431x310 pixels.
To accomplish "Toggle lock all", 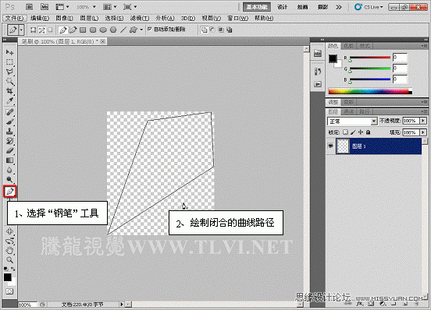I will 368,132.
